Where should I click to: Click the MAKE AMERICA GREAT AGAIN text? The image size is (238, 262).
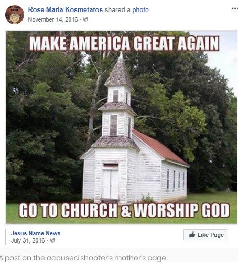coord(124,43)
